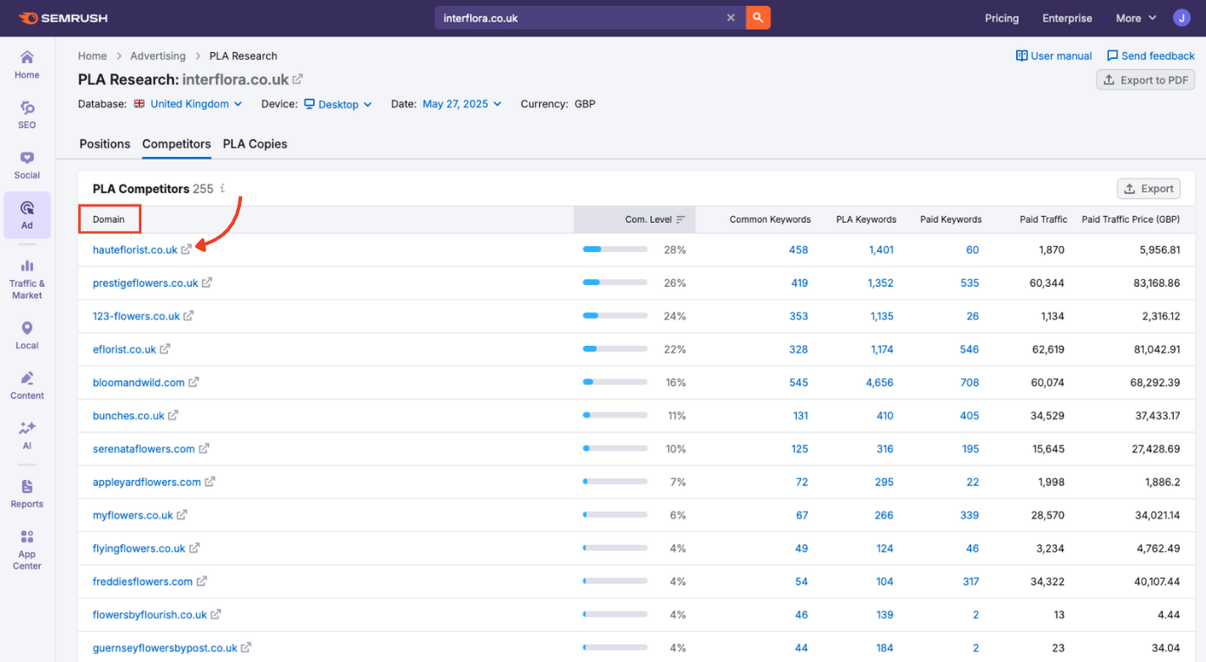Open the bloomandwild.com domain link
This screenshot has height=662, width=1206.
139,382
